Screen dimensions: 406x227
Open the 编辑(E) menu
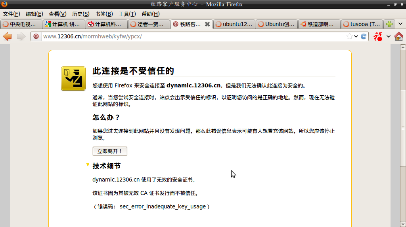(34, 14)
